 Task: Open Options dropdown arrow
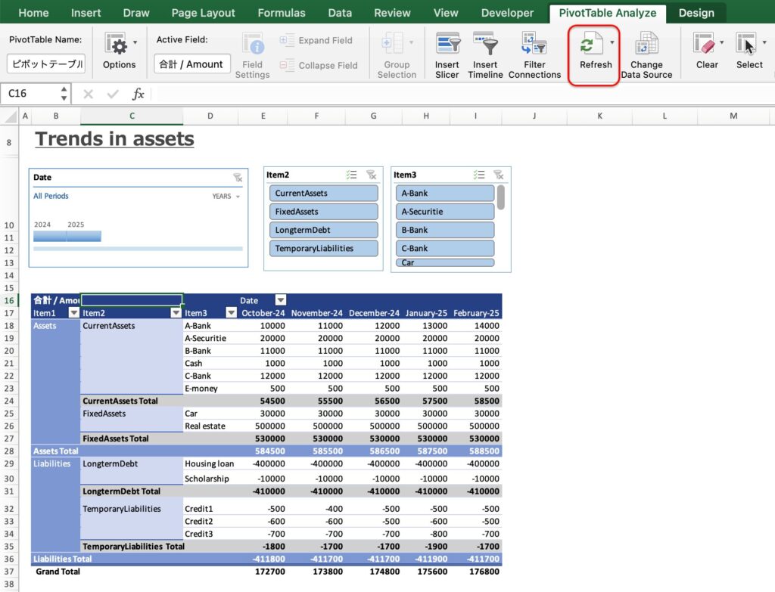point(135,42)
